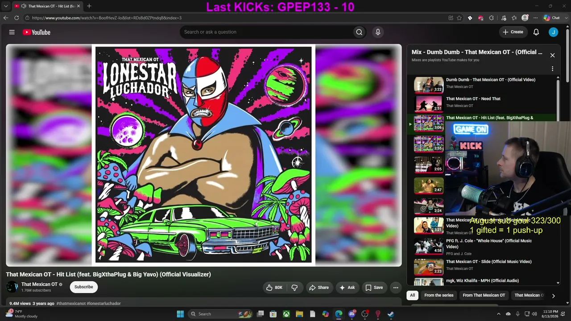Show hidden system tray icons
The image size is (571, 321).
click(x=499, y=314)
